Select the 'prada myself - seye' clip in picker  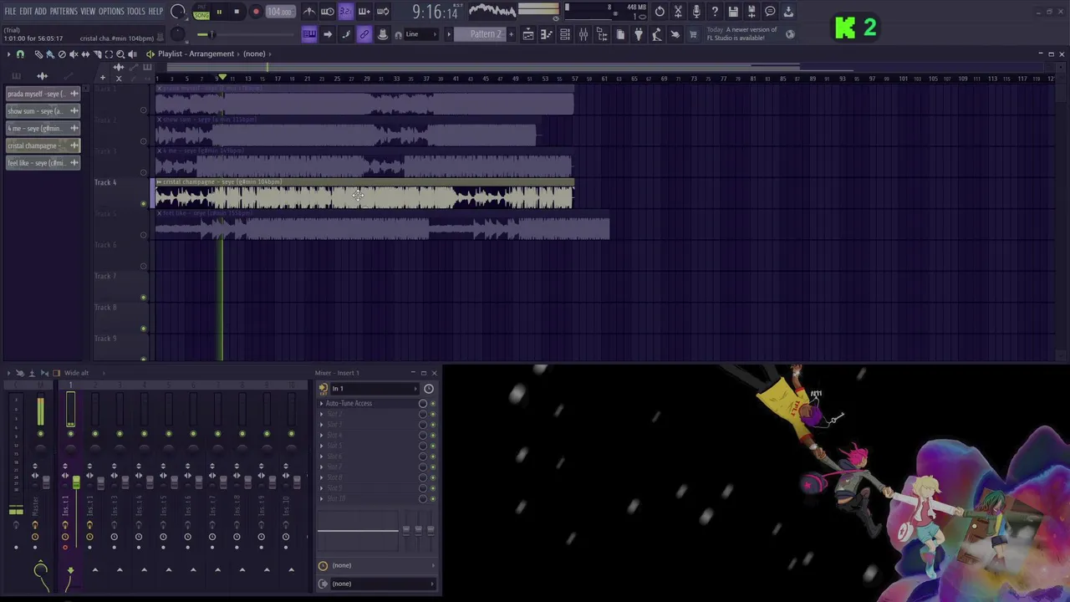(x=43, y=94)
